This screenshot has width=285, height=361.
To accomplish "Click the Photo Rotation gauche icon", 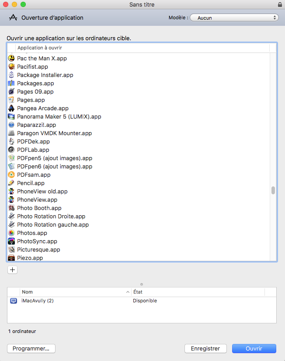I will [x=11, y=224].
